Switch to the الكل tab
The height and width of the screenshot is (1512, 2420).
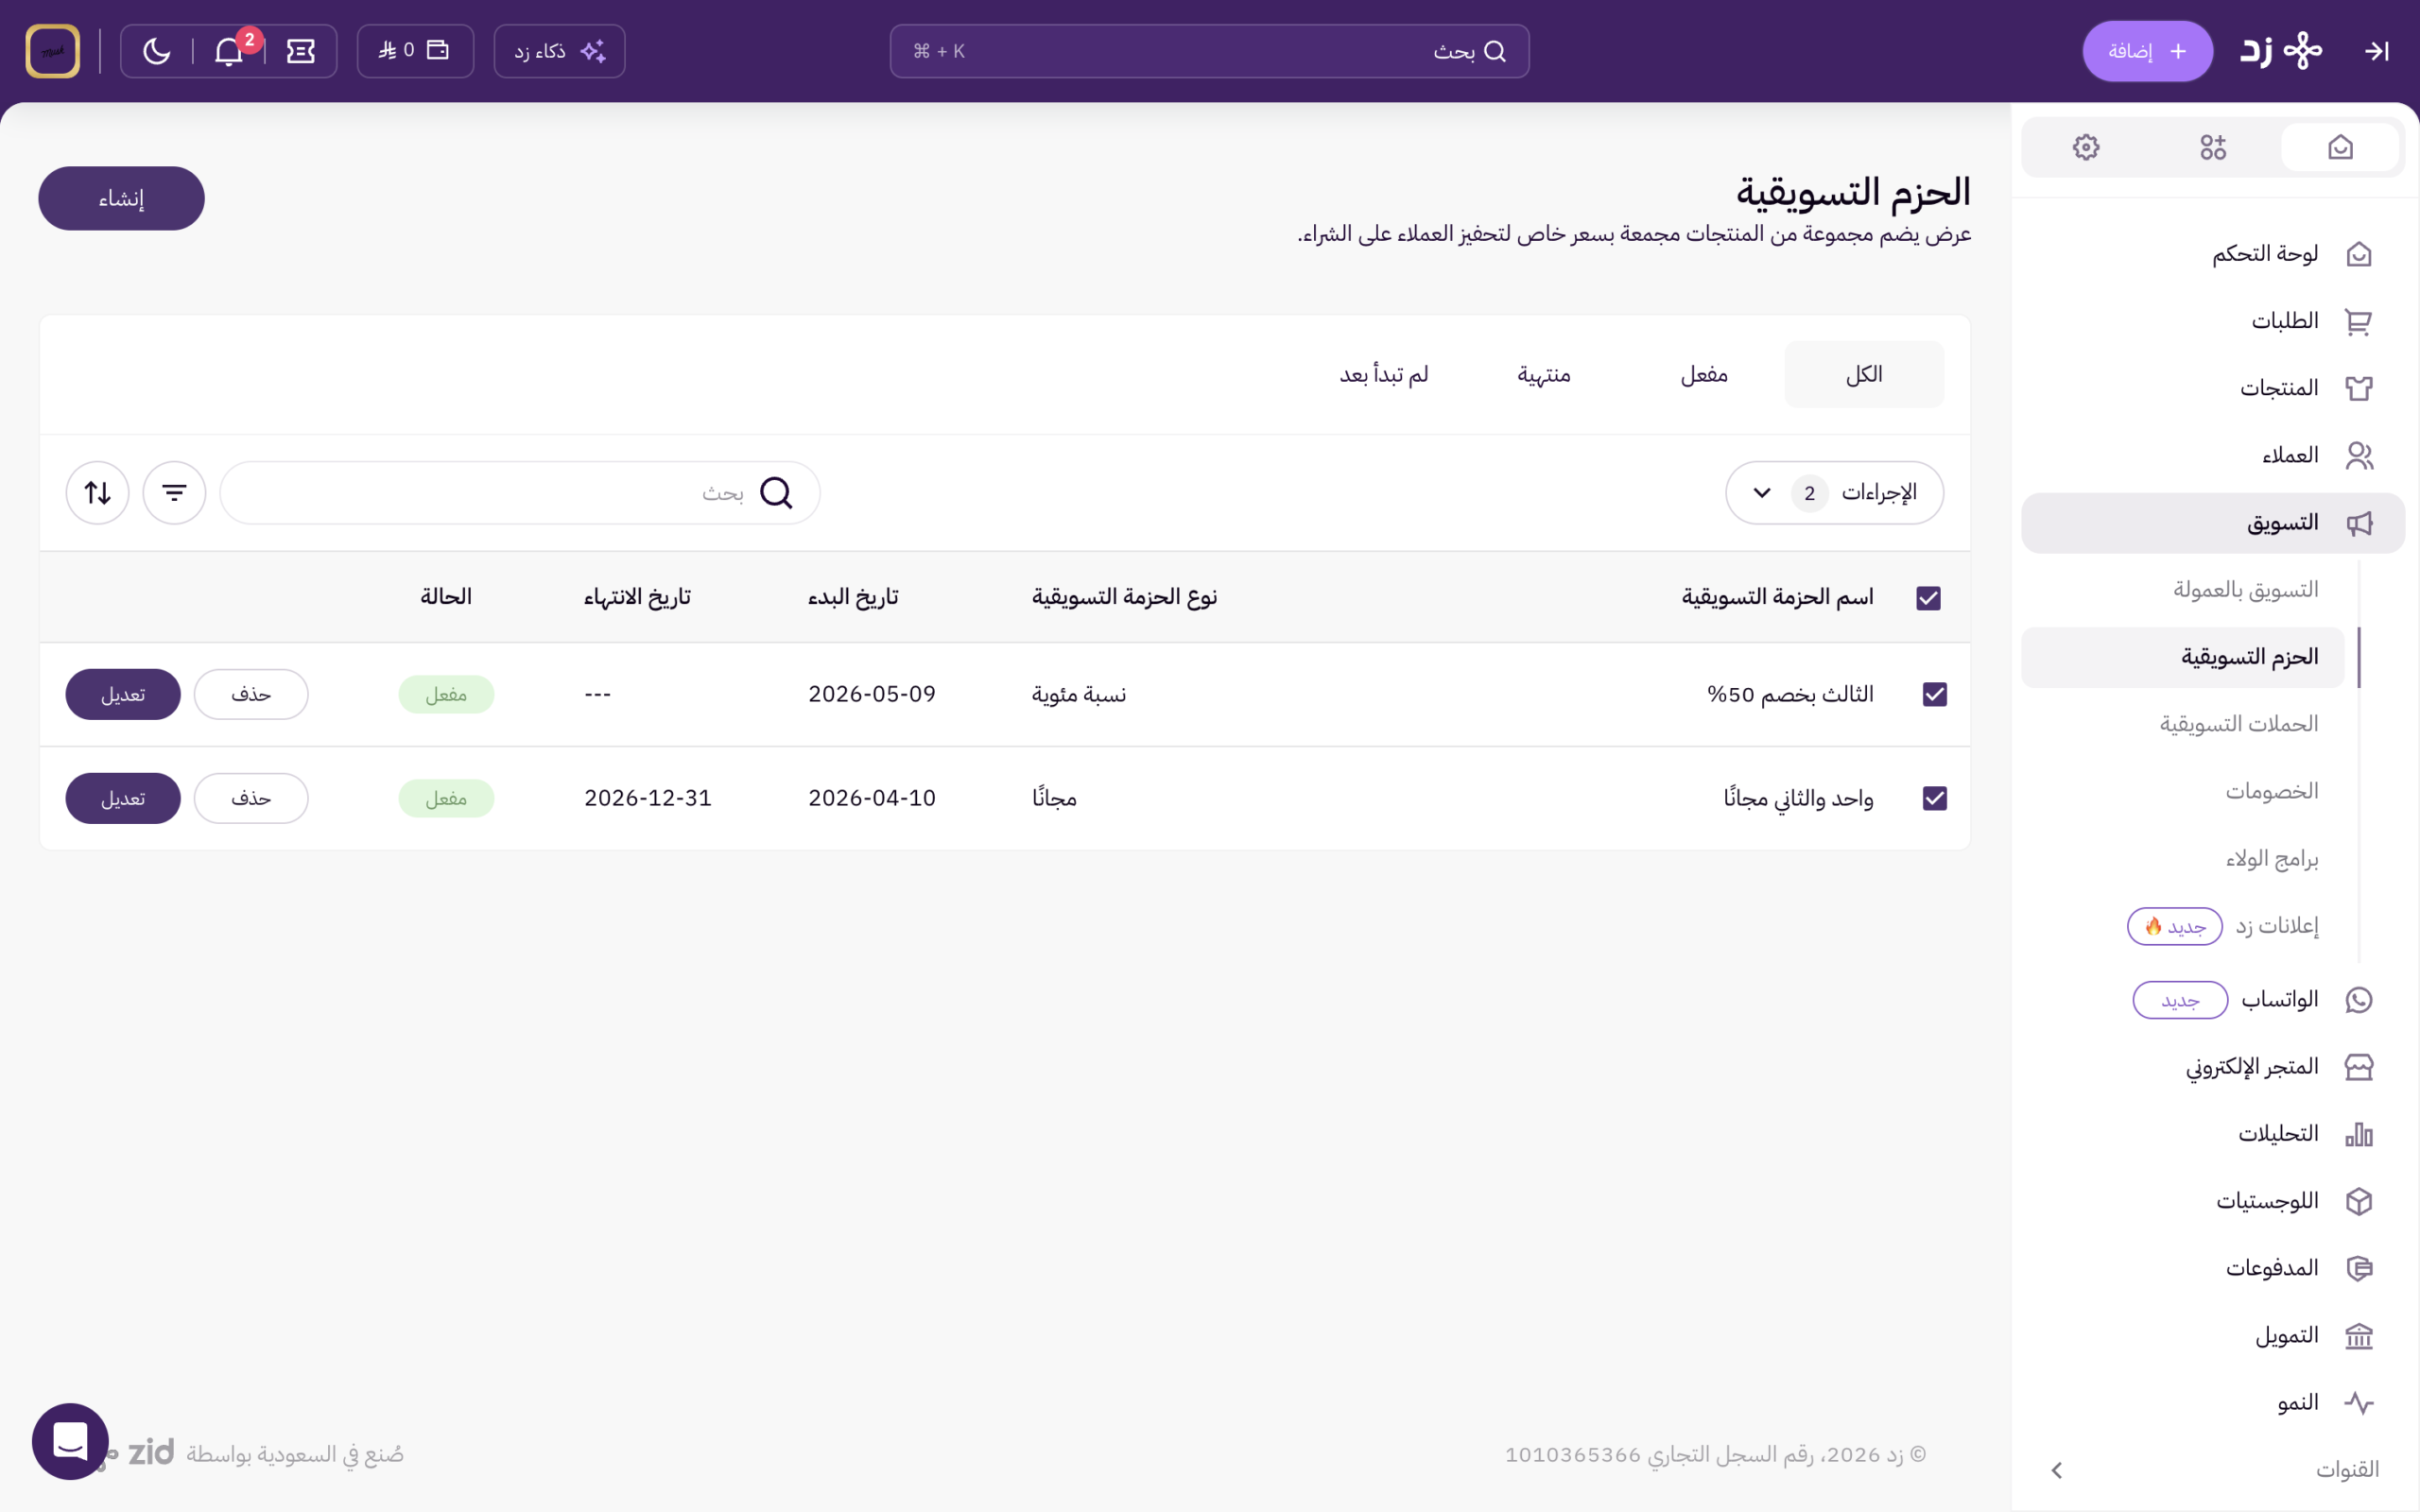point(1864,374)
